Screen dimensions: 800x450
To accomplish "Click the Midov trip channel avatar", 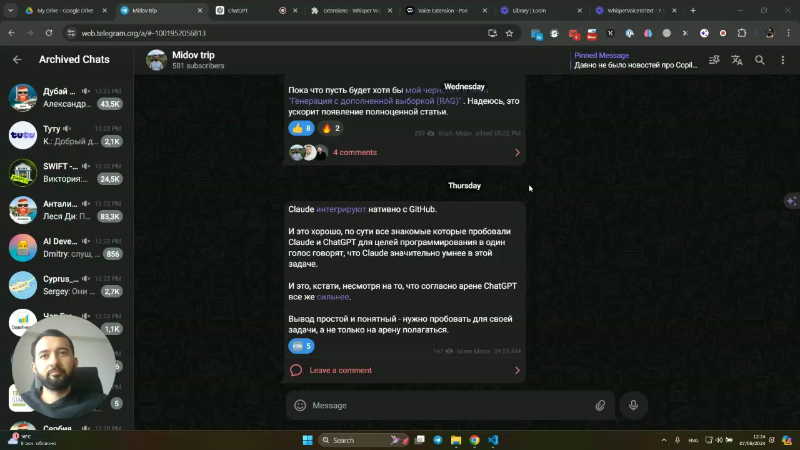I will (156, 60).
